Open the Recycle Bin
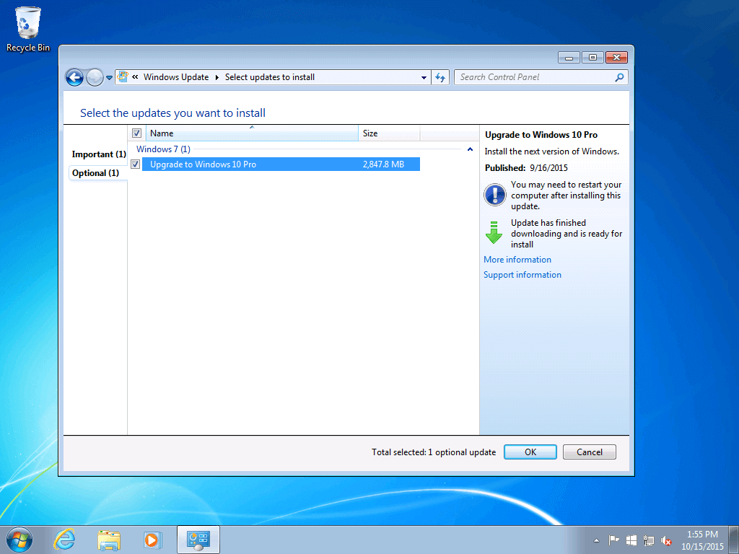The image size is (739, 554). pos(27,23)
